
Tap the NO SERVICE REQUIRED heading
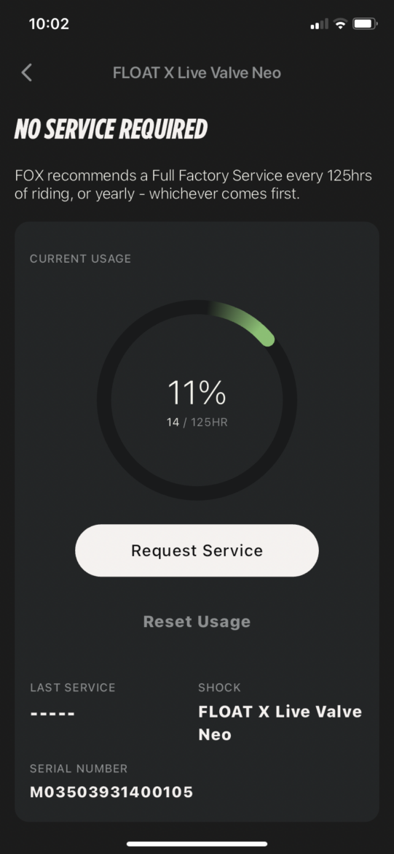point(111,129)
